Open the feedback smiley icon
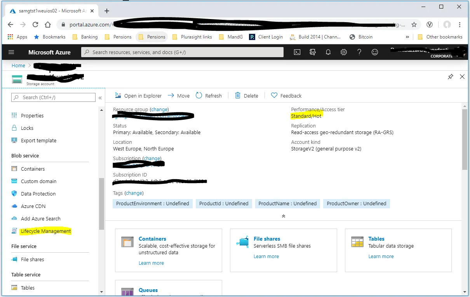This screenshot has height=297, width=470. coord(375,52)
